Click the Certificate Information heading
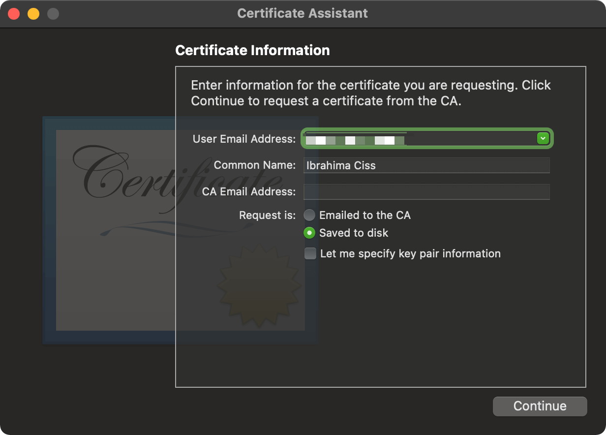Screen dimensions: 606x435 click(x=252, y=50)
